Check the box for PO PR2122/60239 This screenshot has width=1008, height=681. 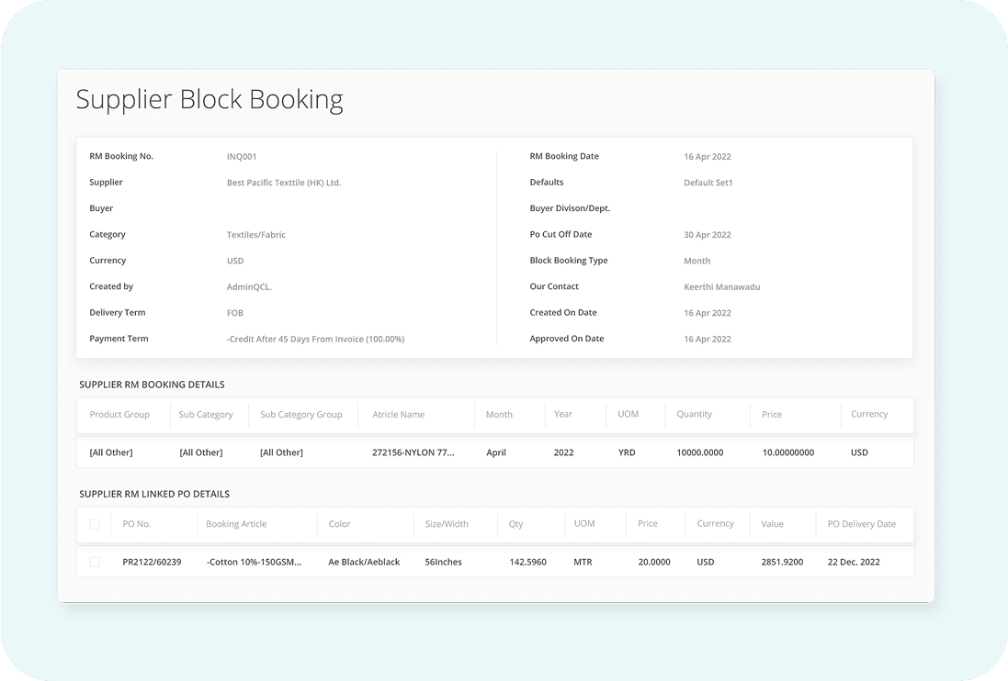95,562
